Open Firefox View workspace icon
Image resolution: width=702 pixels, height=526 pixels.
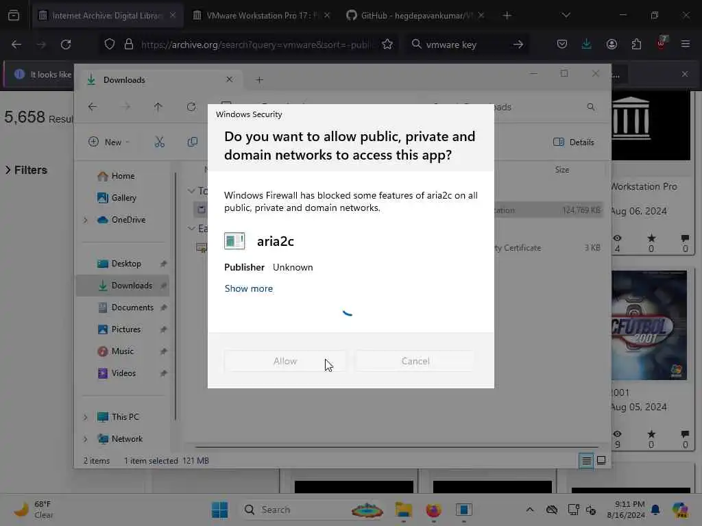click(x=14, y=16)
